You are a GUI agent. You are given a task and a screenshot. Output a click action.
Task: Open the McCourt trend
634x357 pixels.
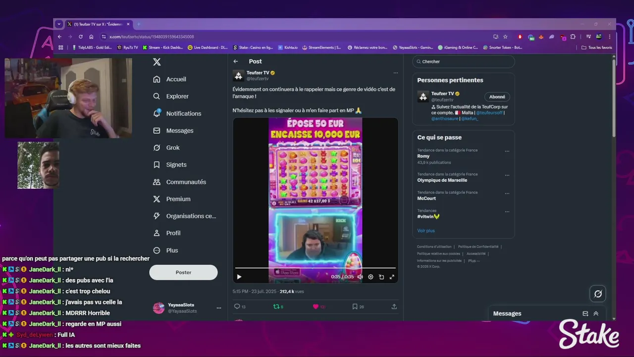426,198
